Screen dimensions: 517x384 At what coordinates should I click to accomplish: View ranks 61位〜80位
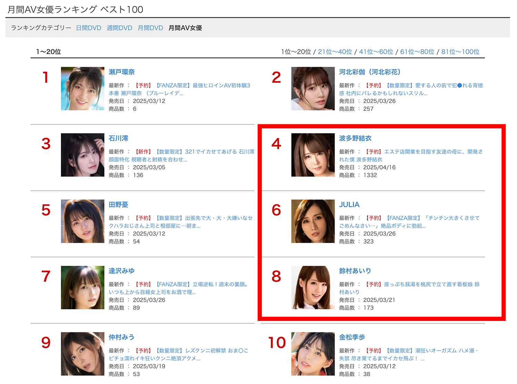(x=417, y=52)
